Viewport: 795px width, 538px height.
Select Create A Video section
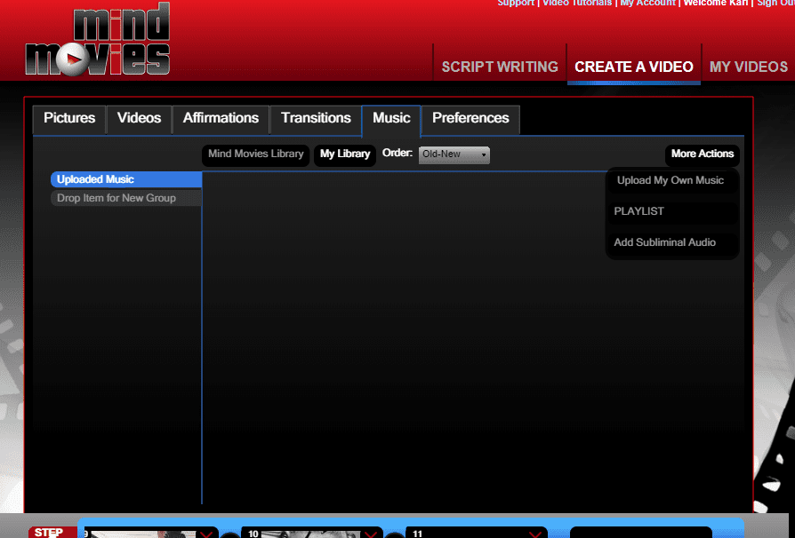point(634,67)
